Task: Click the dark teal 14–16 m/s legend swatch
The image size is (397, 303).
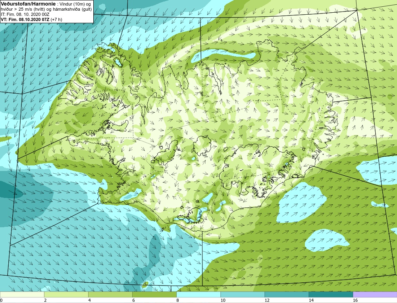Action: (331, 294)
